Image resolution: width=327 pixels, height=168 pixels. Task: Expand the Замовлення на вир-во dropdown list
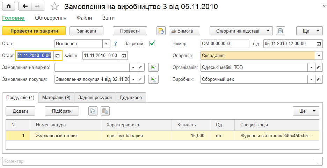click(x=133, y=68)
